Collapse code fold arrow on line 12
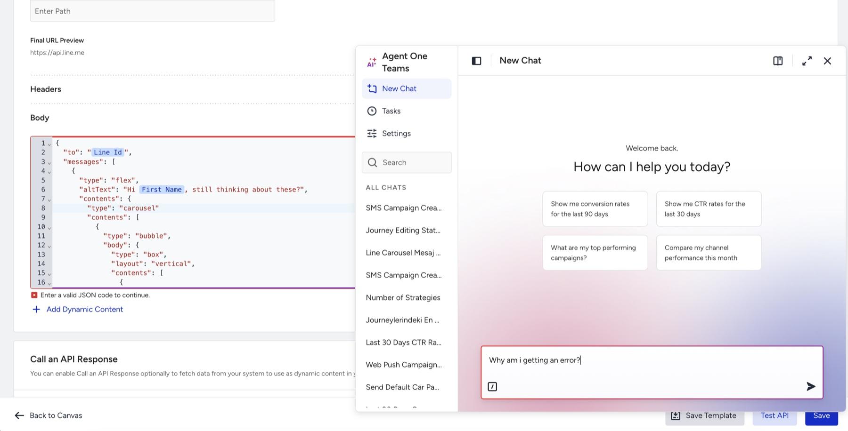Viewport: 848px width, 431px height. [49, 246]
